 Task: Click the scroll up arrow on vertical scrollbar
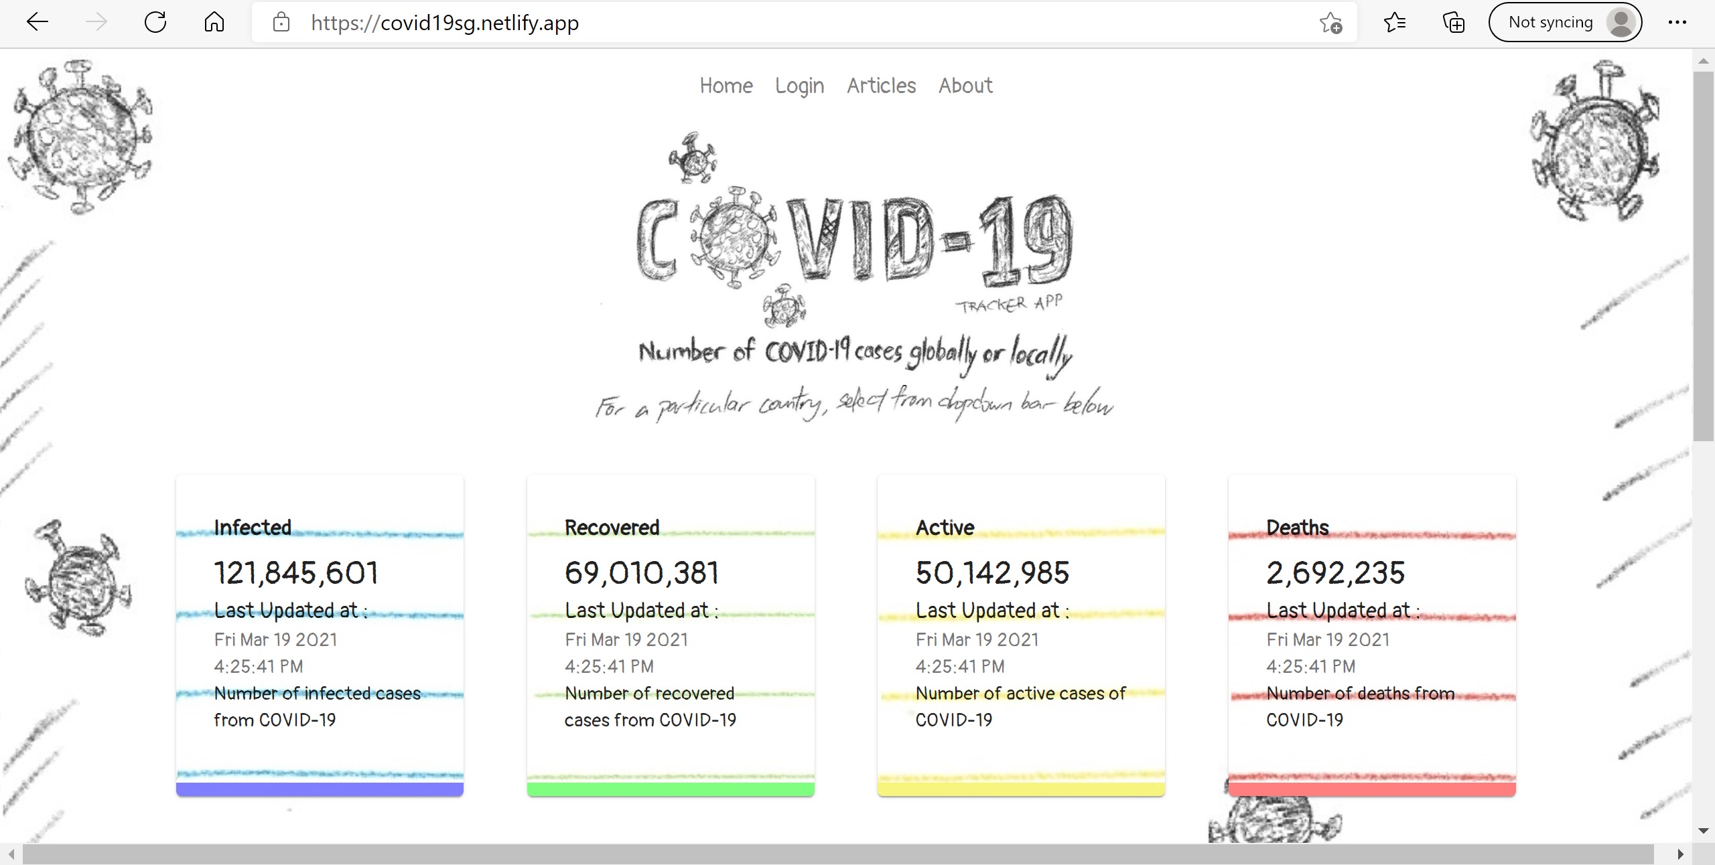point(1703,60)
